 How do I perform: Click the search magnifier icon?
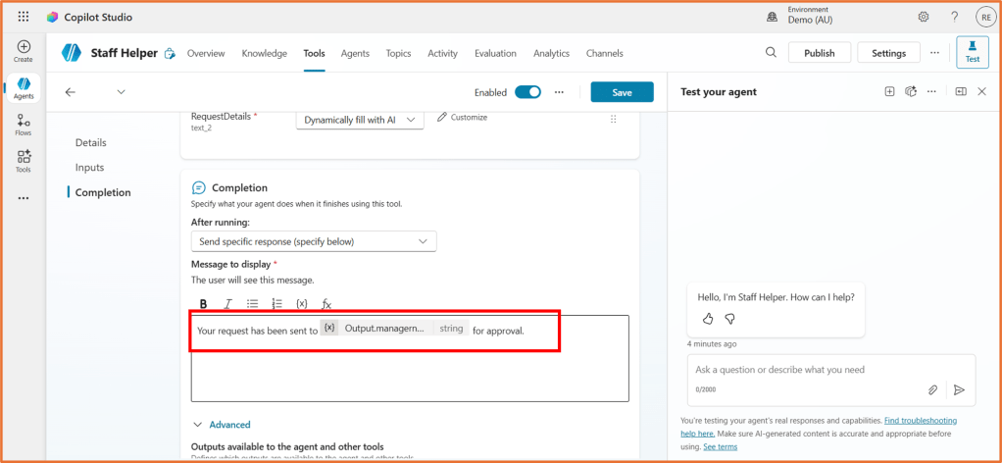771,53
